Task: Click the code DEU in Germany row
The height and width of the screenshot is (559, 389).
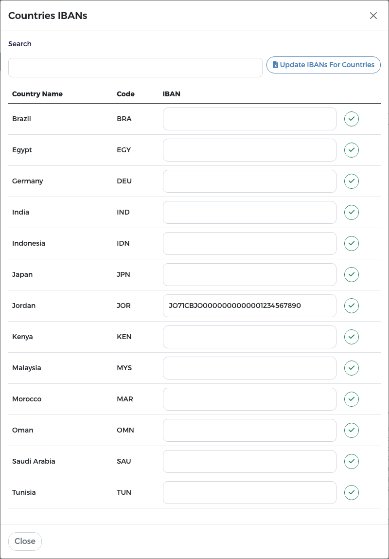Action: click(124, 181)
